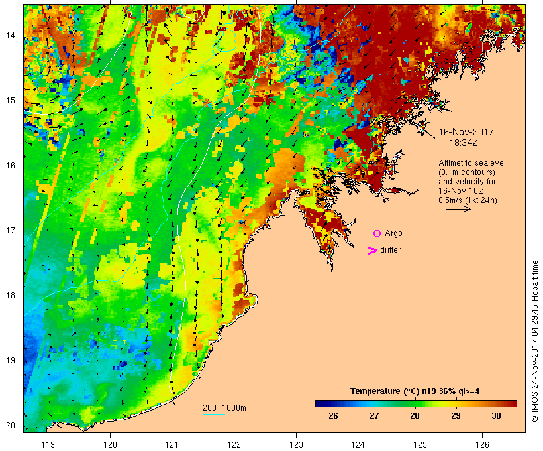Click colorbar tick label 27
Screen dimensions: 543x451
click(374, 416)
